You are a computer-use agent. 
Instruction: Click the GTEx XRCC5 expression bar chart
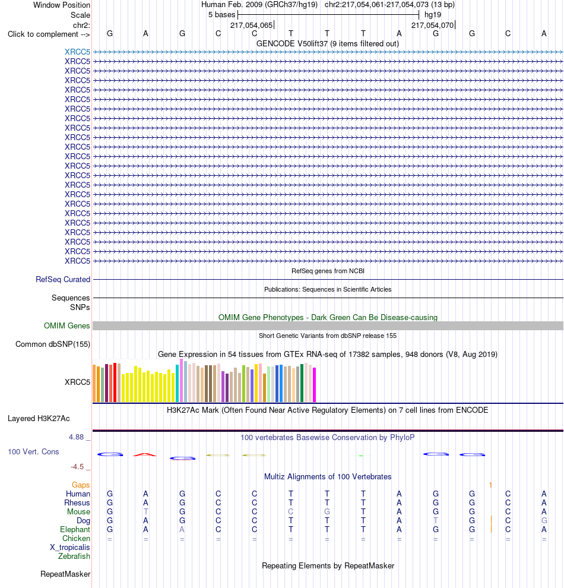tap(205, 381)
